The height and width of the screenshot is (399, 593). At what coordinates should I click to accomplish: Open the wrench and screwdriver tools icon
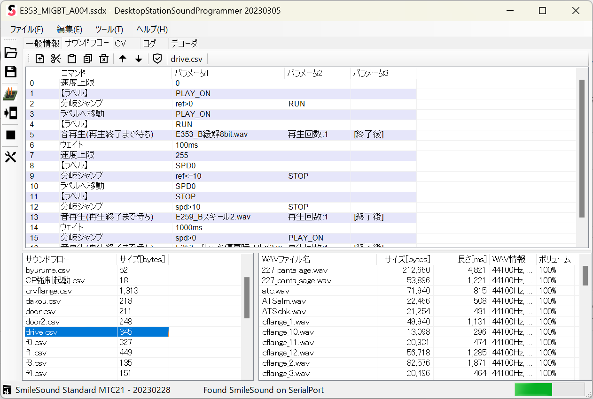tap(10, 157)
